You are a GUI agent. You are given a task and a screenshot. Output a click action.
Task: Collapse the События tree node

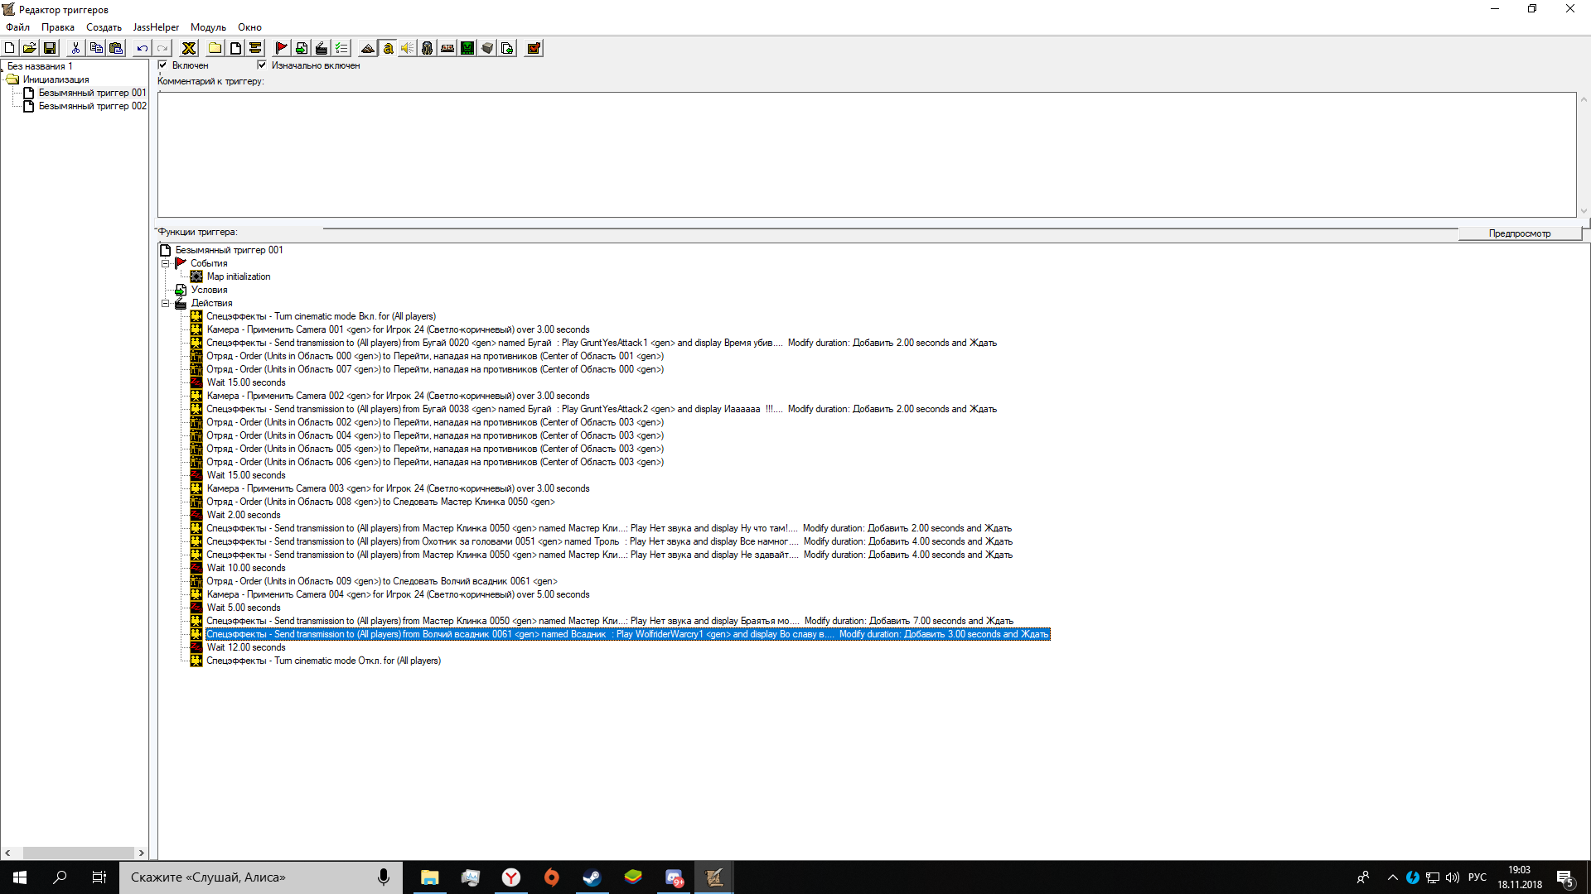pyautogui.click(x=165, y=263)
